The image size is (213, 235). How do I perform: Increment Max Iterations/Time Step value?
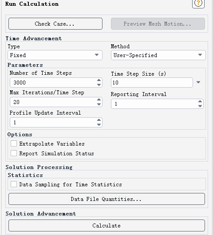99,100
